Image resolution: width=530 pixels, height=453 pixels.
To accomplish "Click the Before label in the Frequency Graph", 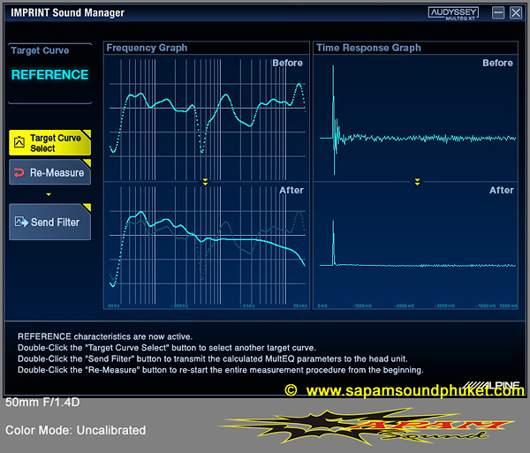I will pos(288,63).
